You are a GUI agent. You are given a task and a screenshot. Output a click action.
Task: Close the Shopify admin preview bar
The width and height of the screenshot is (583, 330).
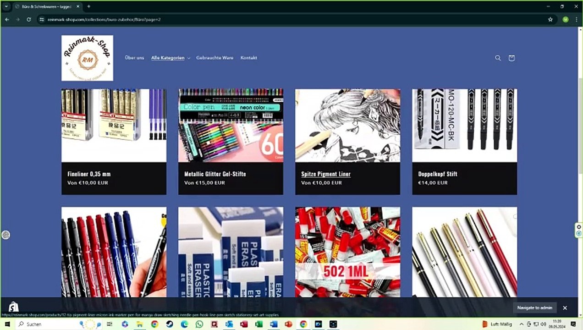point(565,308)
